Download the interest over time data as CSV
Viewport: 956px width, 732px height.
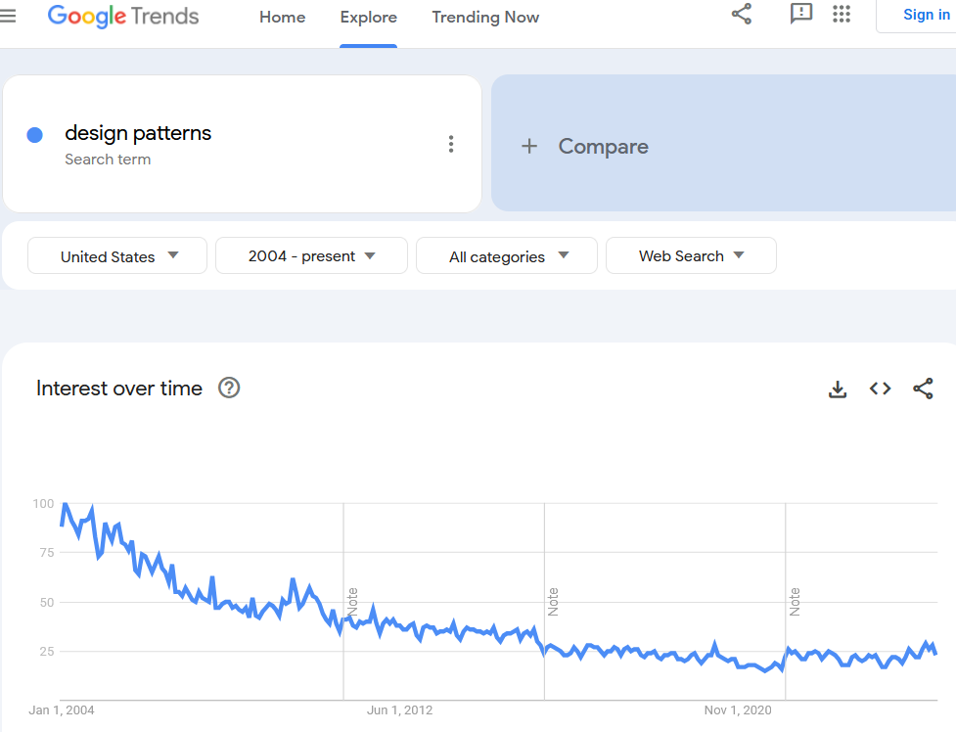point(838,389)
